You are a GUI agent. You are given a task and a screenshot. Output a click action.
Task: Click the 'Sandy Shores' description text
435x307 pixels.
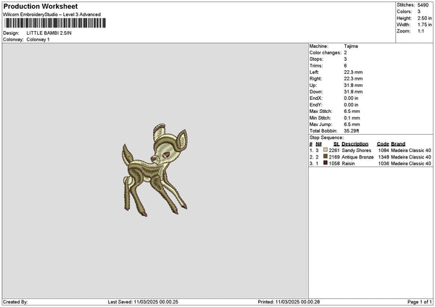pos(357,151)
